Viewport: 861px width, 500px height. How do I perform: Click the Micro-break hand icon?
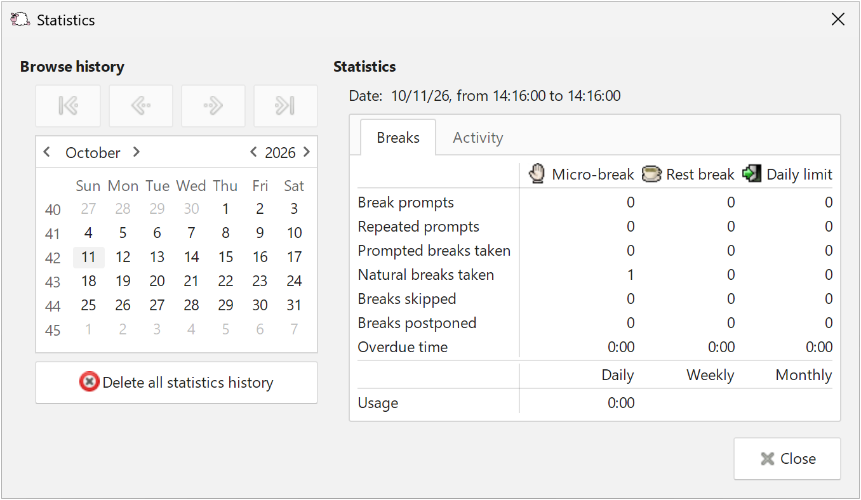coord(537,174)
